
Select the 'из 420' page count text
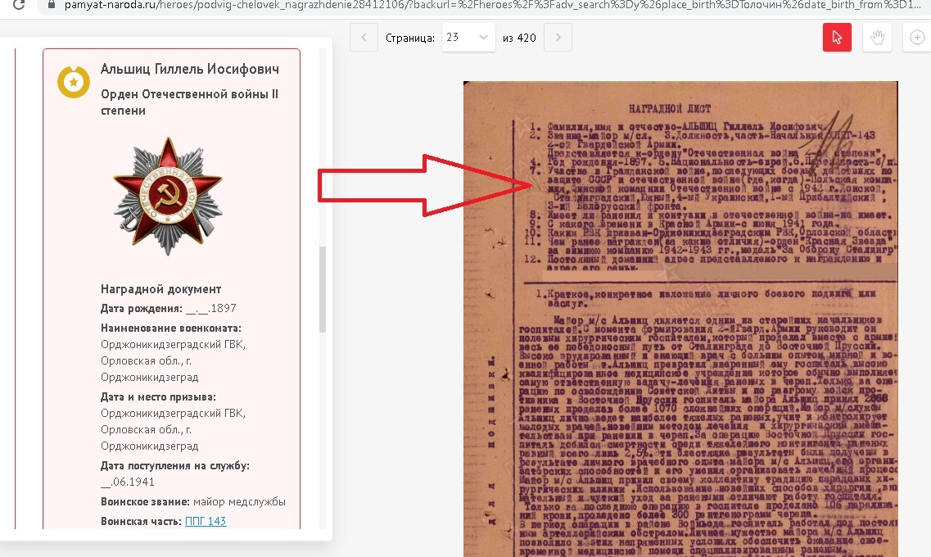tap(519, 38)
